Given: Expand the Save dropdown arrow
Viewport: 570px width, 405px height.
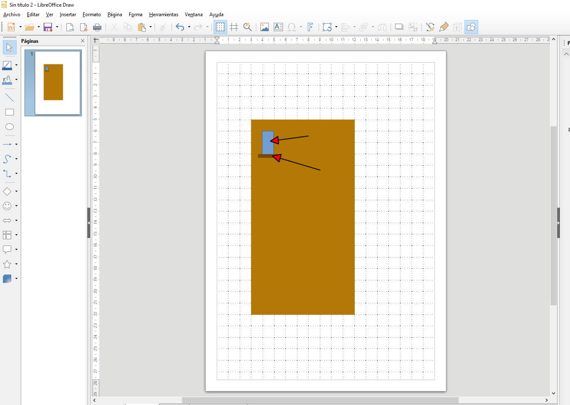Looking at the screenshot, I should pos(57,27).
